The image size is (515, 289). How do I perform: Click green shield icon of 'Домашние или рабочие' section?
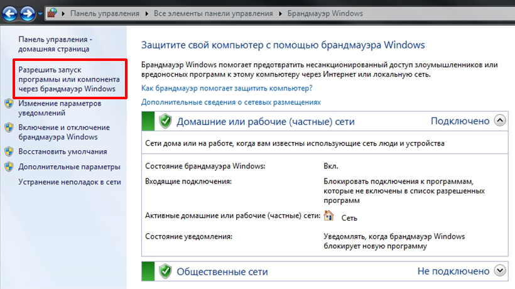[x=165, y=121]
